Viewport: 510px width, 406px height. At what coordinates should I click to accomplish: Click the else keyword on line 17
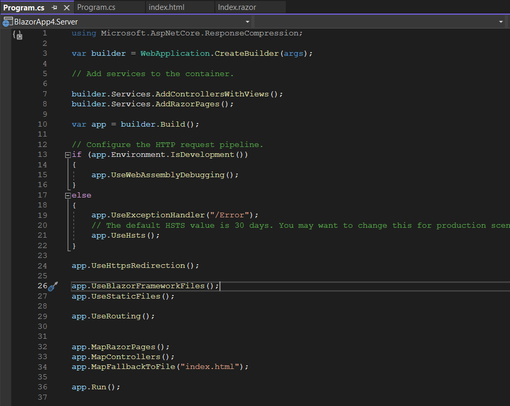tap(82, 195)
